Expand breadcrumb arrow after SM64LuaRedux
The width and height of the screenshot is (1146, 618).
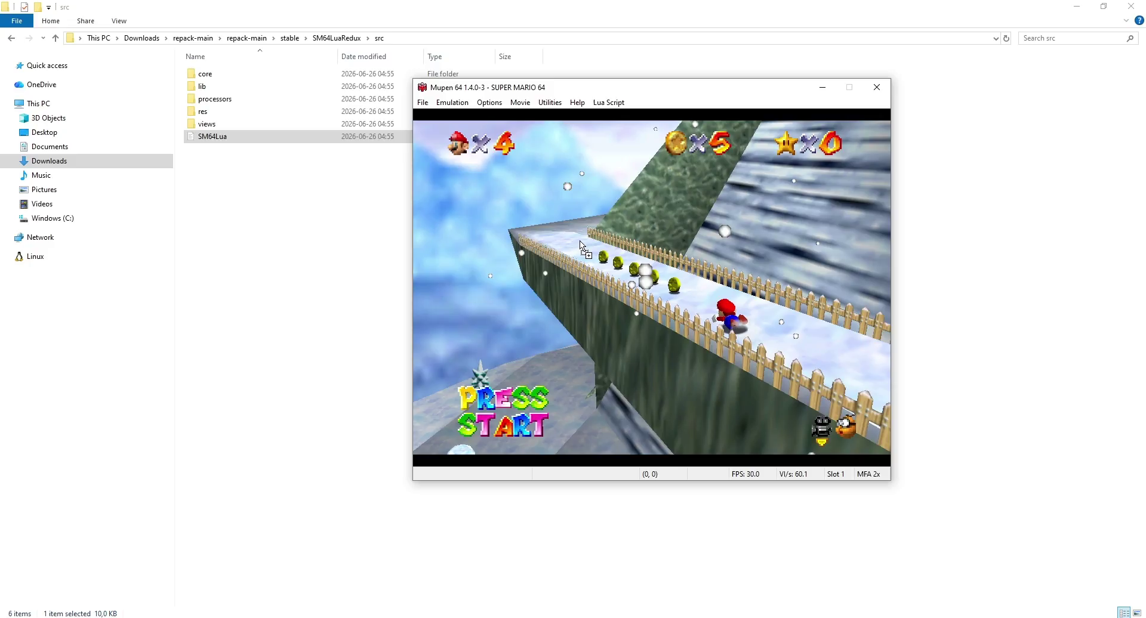(368, 38)
